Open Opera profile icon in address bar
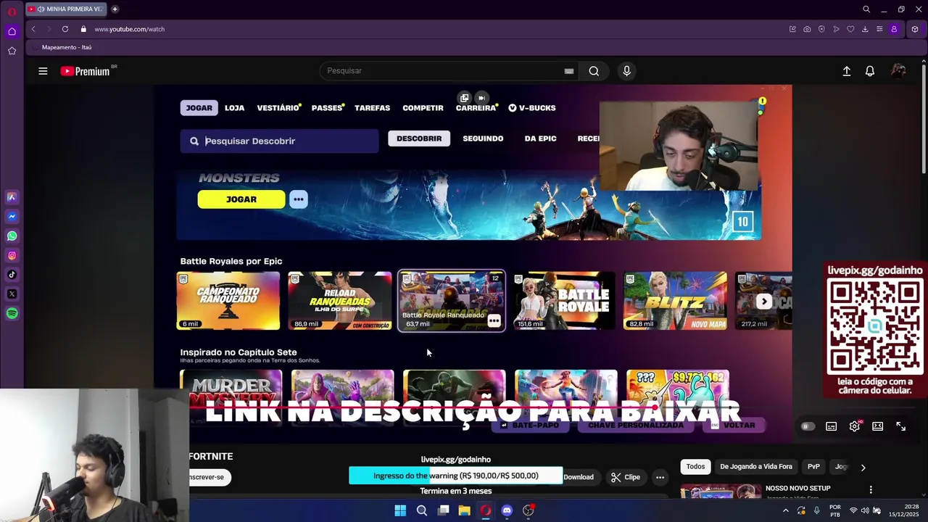Screen dimensions: 928x522 [x=894, y=29]
